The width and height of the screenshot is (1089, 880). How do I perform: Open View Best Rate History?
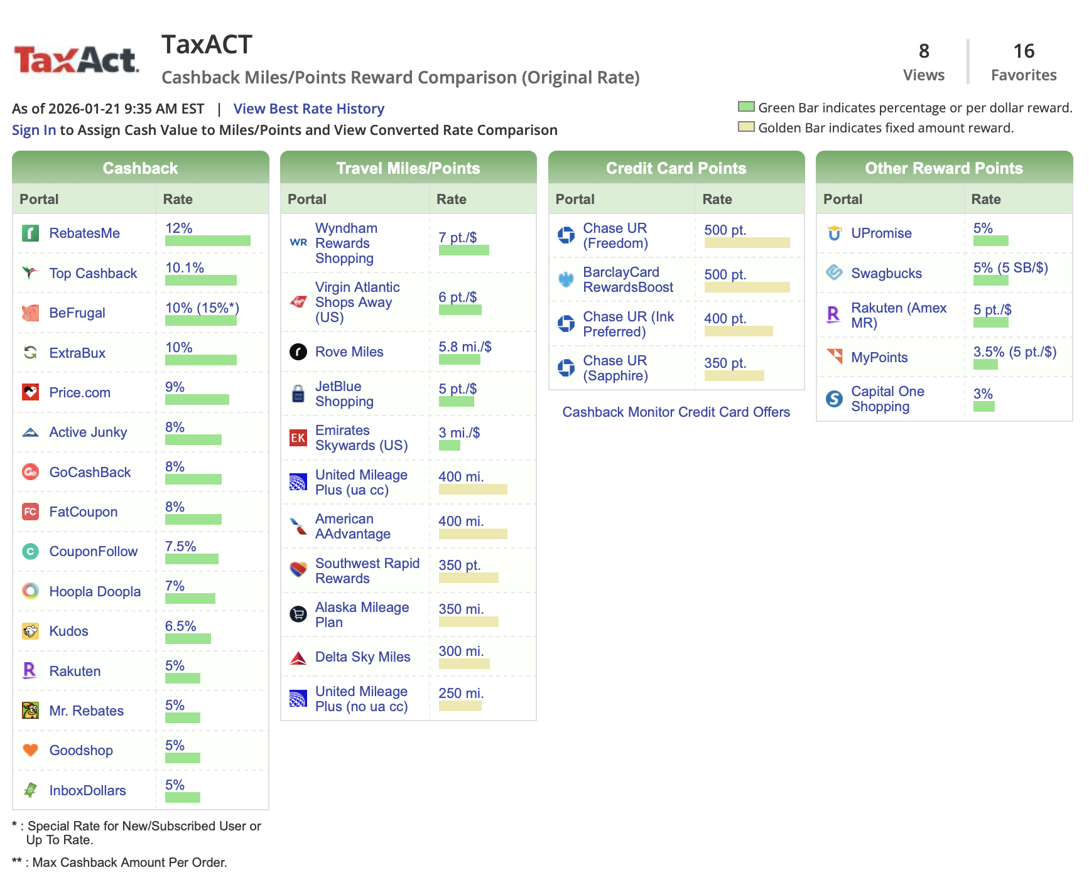(x=308, y=109)
